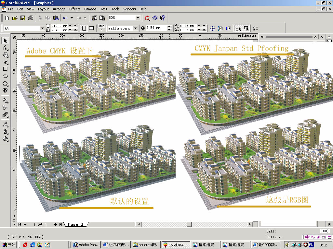Click the horizontal scrollbar thumb
The height and width of the screenshot is (249, 333).
click(x=189, y=224)
